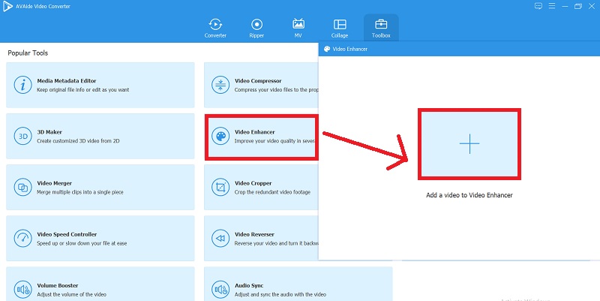Screen dimensions: 600x301
Task: Launch Video Speed Controller tool
Action: 100,239
